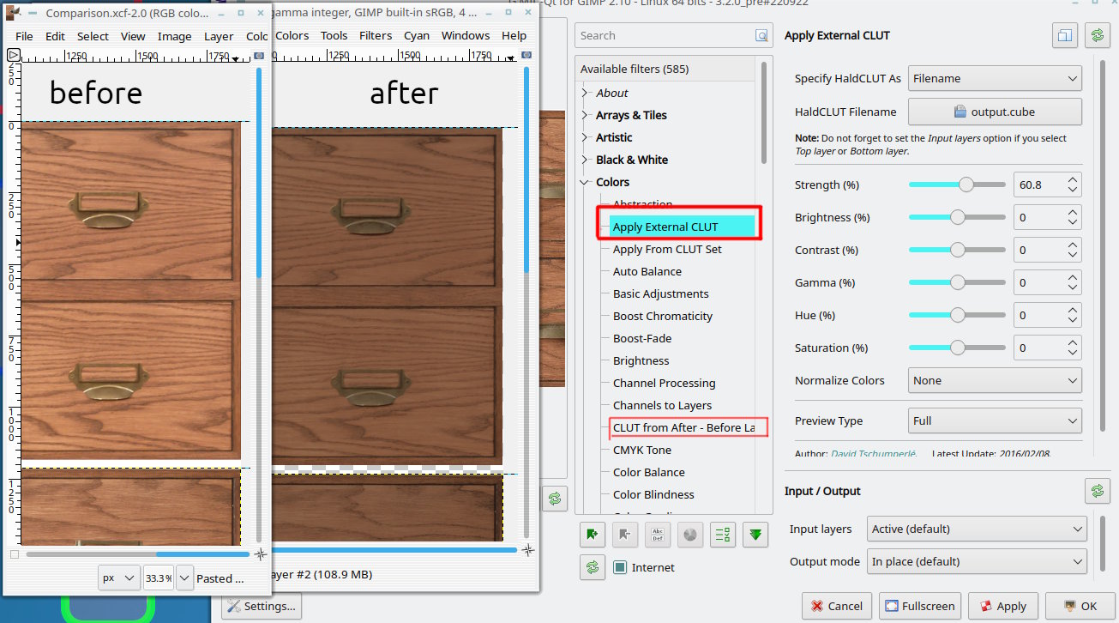
Task: Select the Apply From CLUT Set filter
Action: [x=667, y=249]
